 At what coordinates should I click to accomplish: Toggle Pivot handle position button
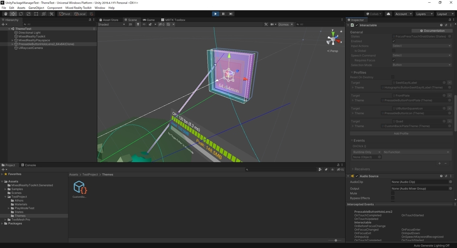point(65,14)
